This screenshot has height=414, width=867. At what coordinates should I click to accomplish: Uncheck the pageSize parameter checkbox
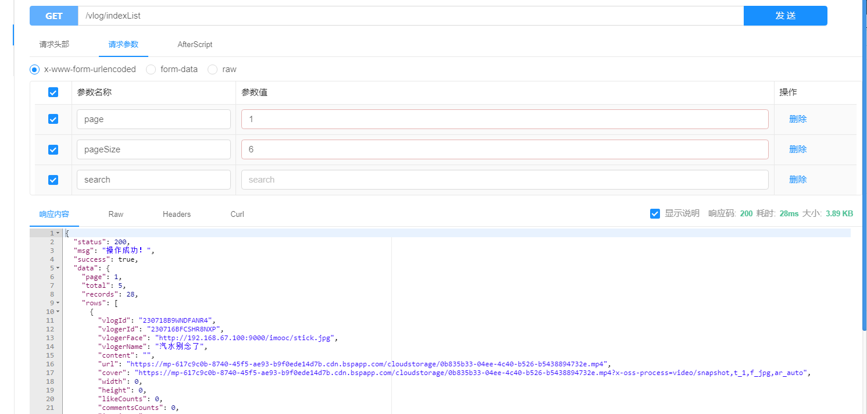click(53, 149)
